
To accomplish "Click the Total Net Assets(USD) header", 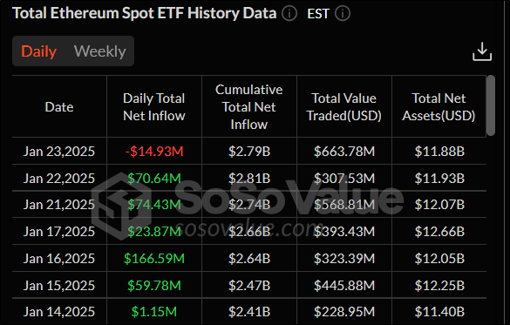I will pyautogui.click(x=439, y=107).
